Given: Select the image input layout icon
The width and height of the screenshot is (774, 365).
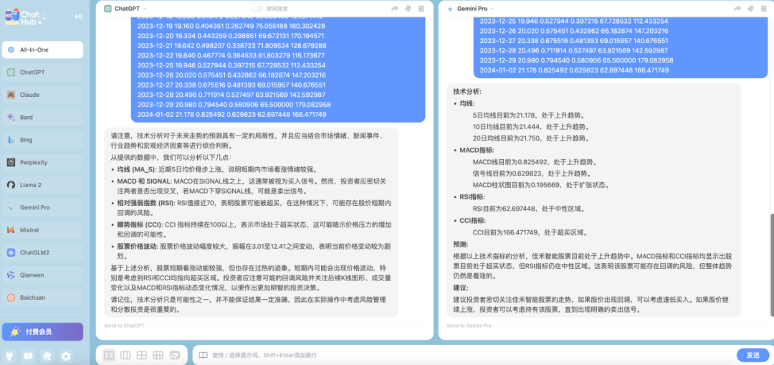Looking at the screenshot, I should 174,355.
